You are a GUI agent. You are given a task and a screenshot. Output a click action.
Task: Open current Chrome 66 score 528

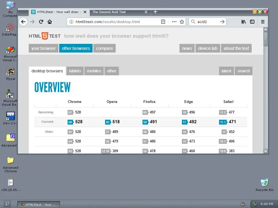pos(75,122)
